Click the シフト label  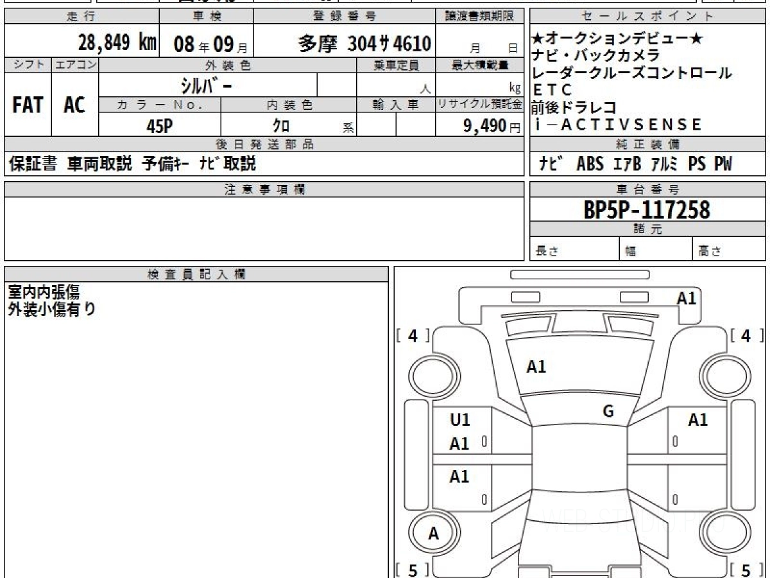[28, 65]
